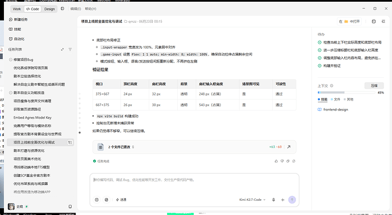Toggle the preview panel icon in header
392x215 pixels.
374,22
